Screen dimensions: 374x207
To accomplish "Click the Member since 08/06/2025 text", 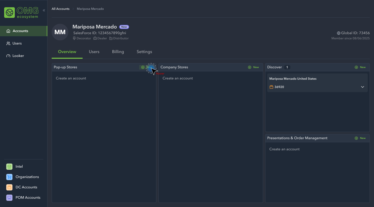I will (x=350, y=38).
